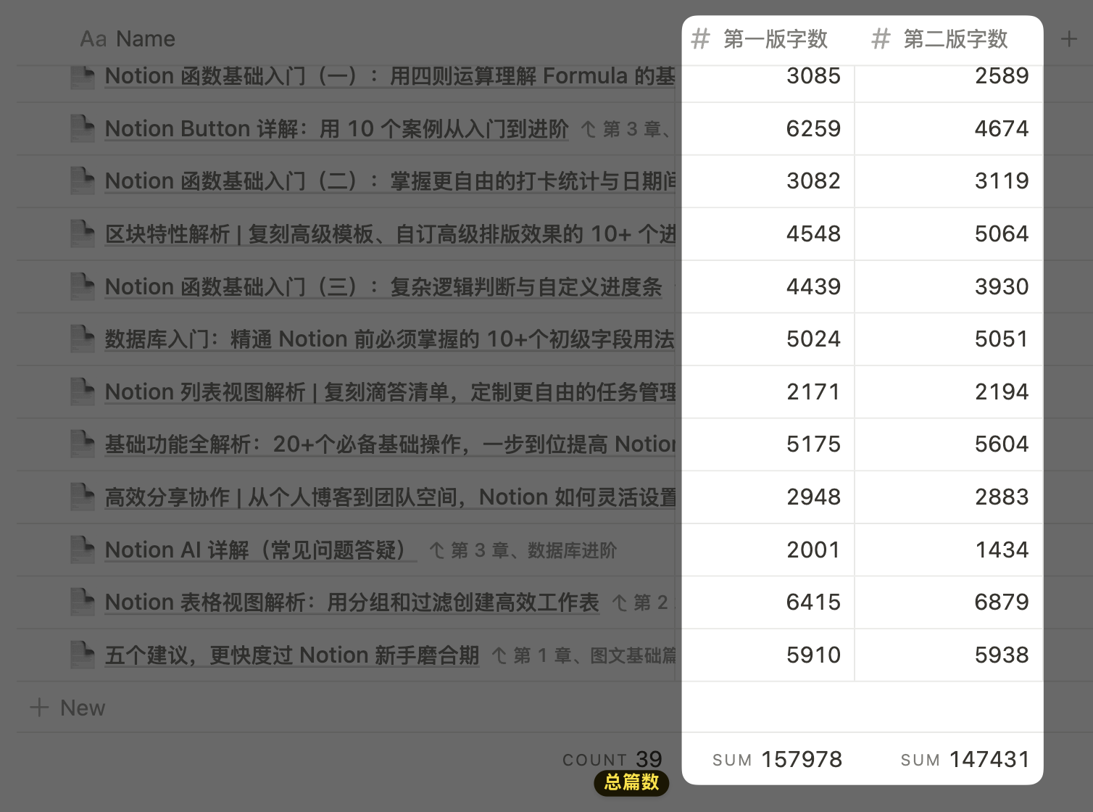Image resolution: width=1093 pixels, height=812 pixels.
Task: Select the cell with value 4674
Action: tap(949, 129)
